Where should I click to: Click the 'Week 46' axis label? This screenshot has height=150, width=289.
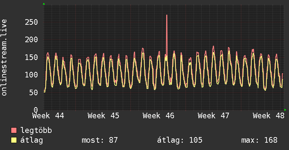pyautogui.click(x=158, y=116)
